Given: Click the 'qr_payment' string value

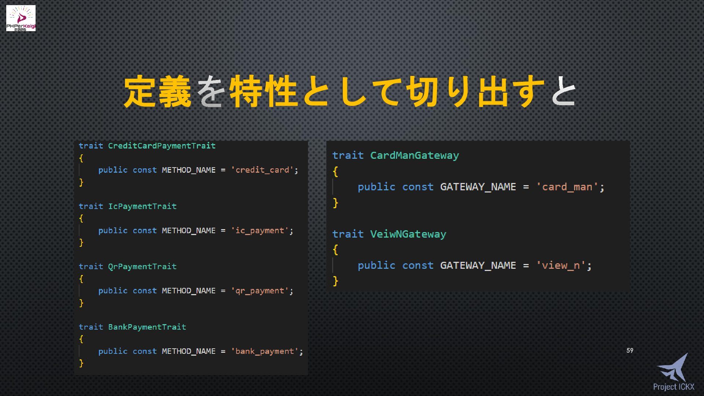Looking at the screenshot, I should click(x=260, y=291).
